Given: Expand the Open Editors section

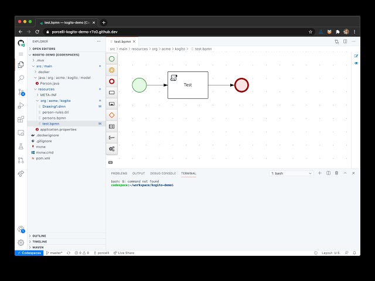Looking at the screenshot, I should click(x=66, y=49).
